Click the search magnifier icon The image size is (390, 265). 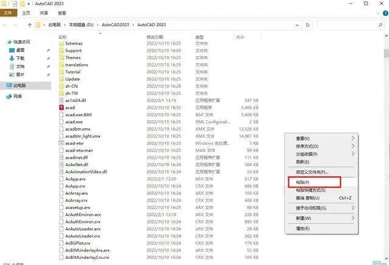point(380,25)
